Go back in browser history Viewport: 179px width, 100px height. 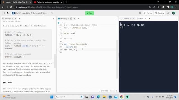(3, 7)
